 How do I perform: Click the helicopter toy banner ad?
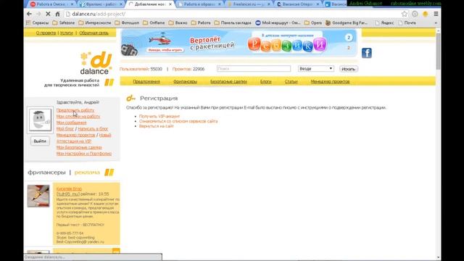(239, 43)
